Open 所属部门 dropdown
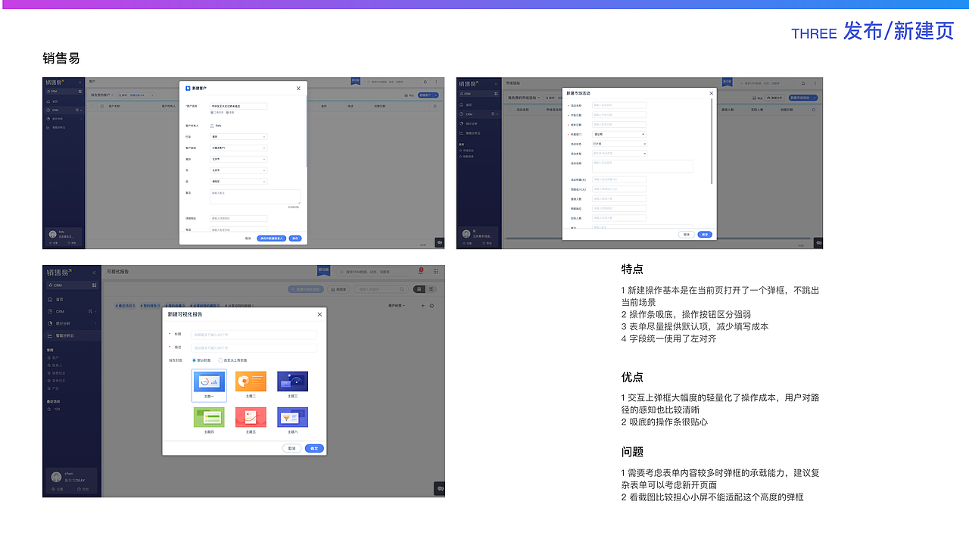Screen dimensions: 969x545 [x=619, y=134]
